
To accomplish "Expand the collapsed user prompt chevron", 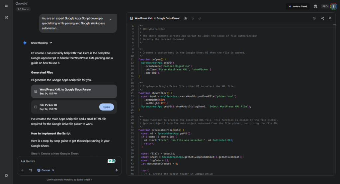I will point(111,20).
